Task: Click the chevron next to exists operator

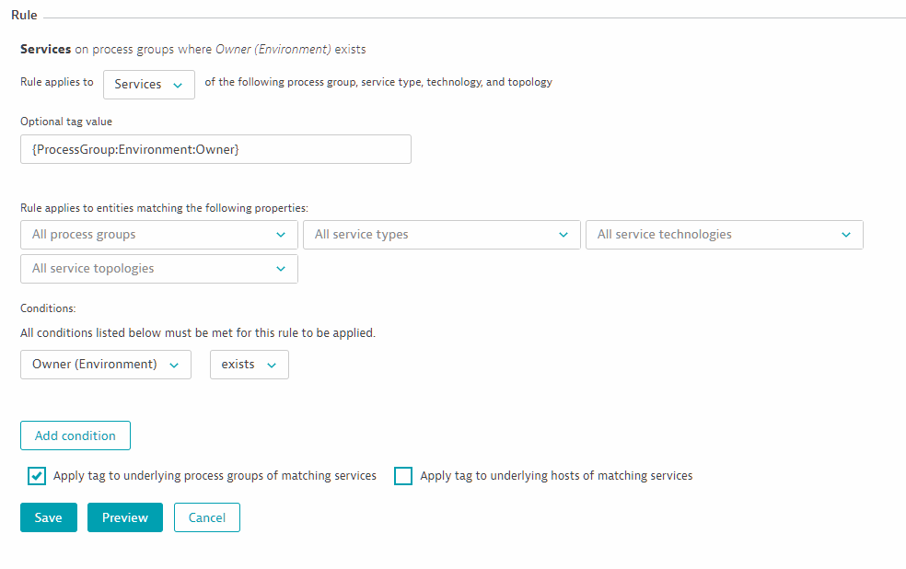Action: (272, 366)
